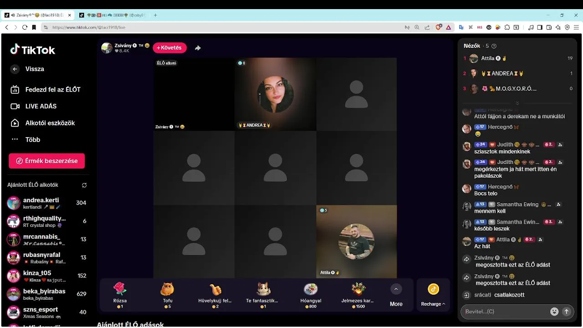Open szns_esport live channel

[46, 313]
